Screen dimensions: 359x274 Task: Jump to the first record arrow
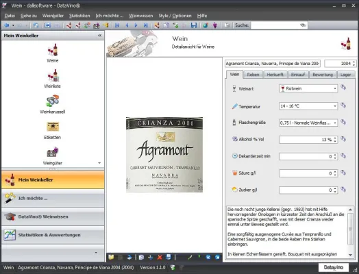point(117,25)
